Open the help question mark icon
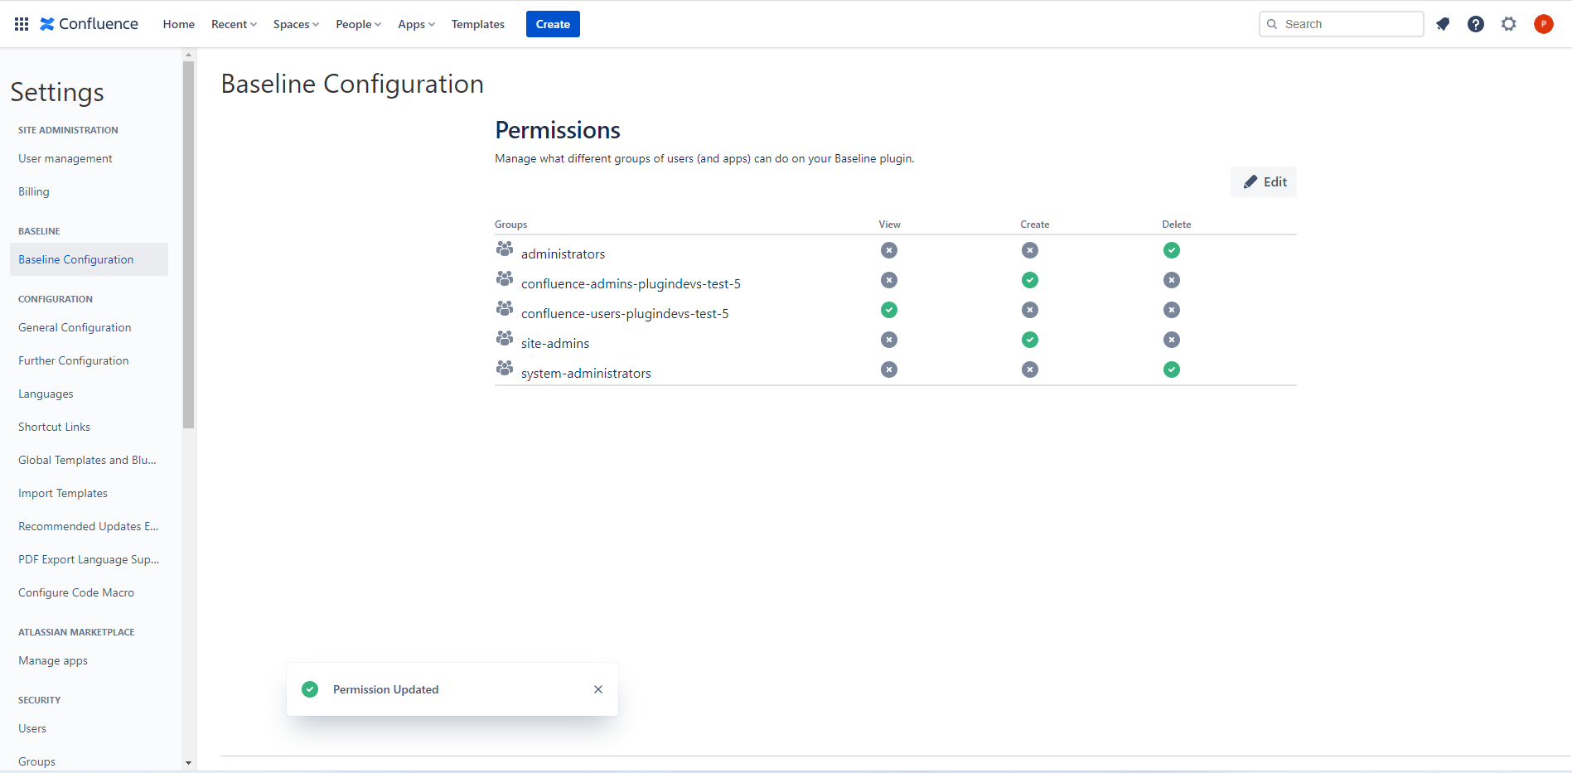The width and height of the screenshot is (1572, 773). pyautogui.click(x=1476, y=24)
